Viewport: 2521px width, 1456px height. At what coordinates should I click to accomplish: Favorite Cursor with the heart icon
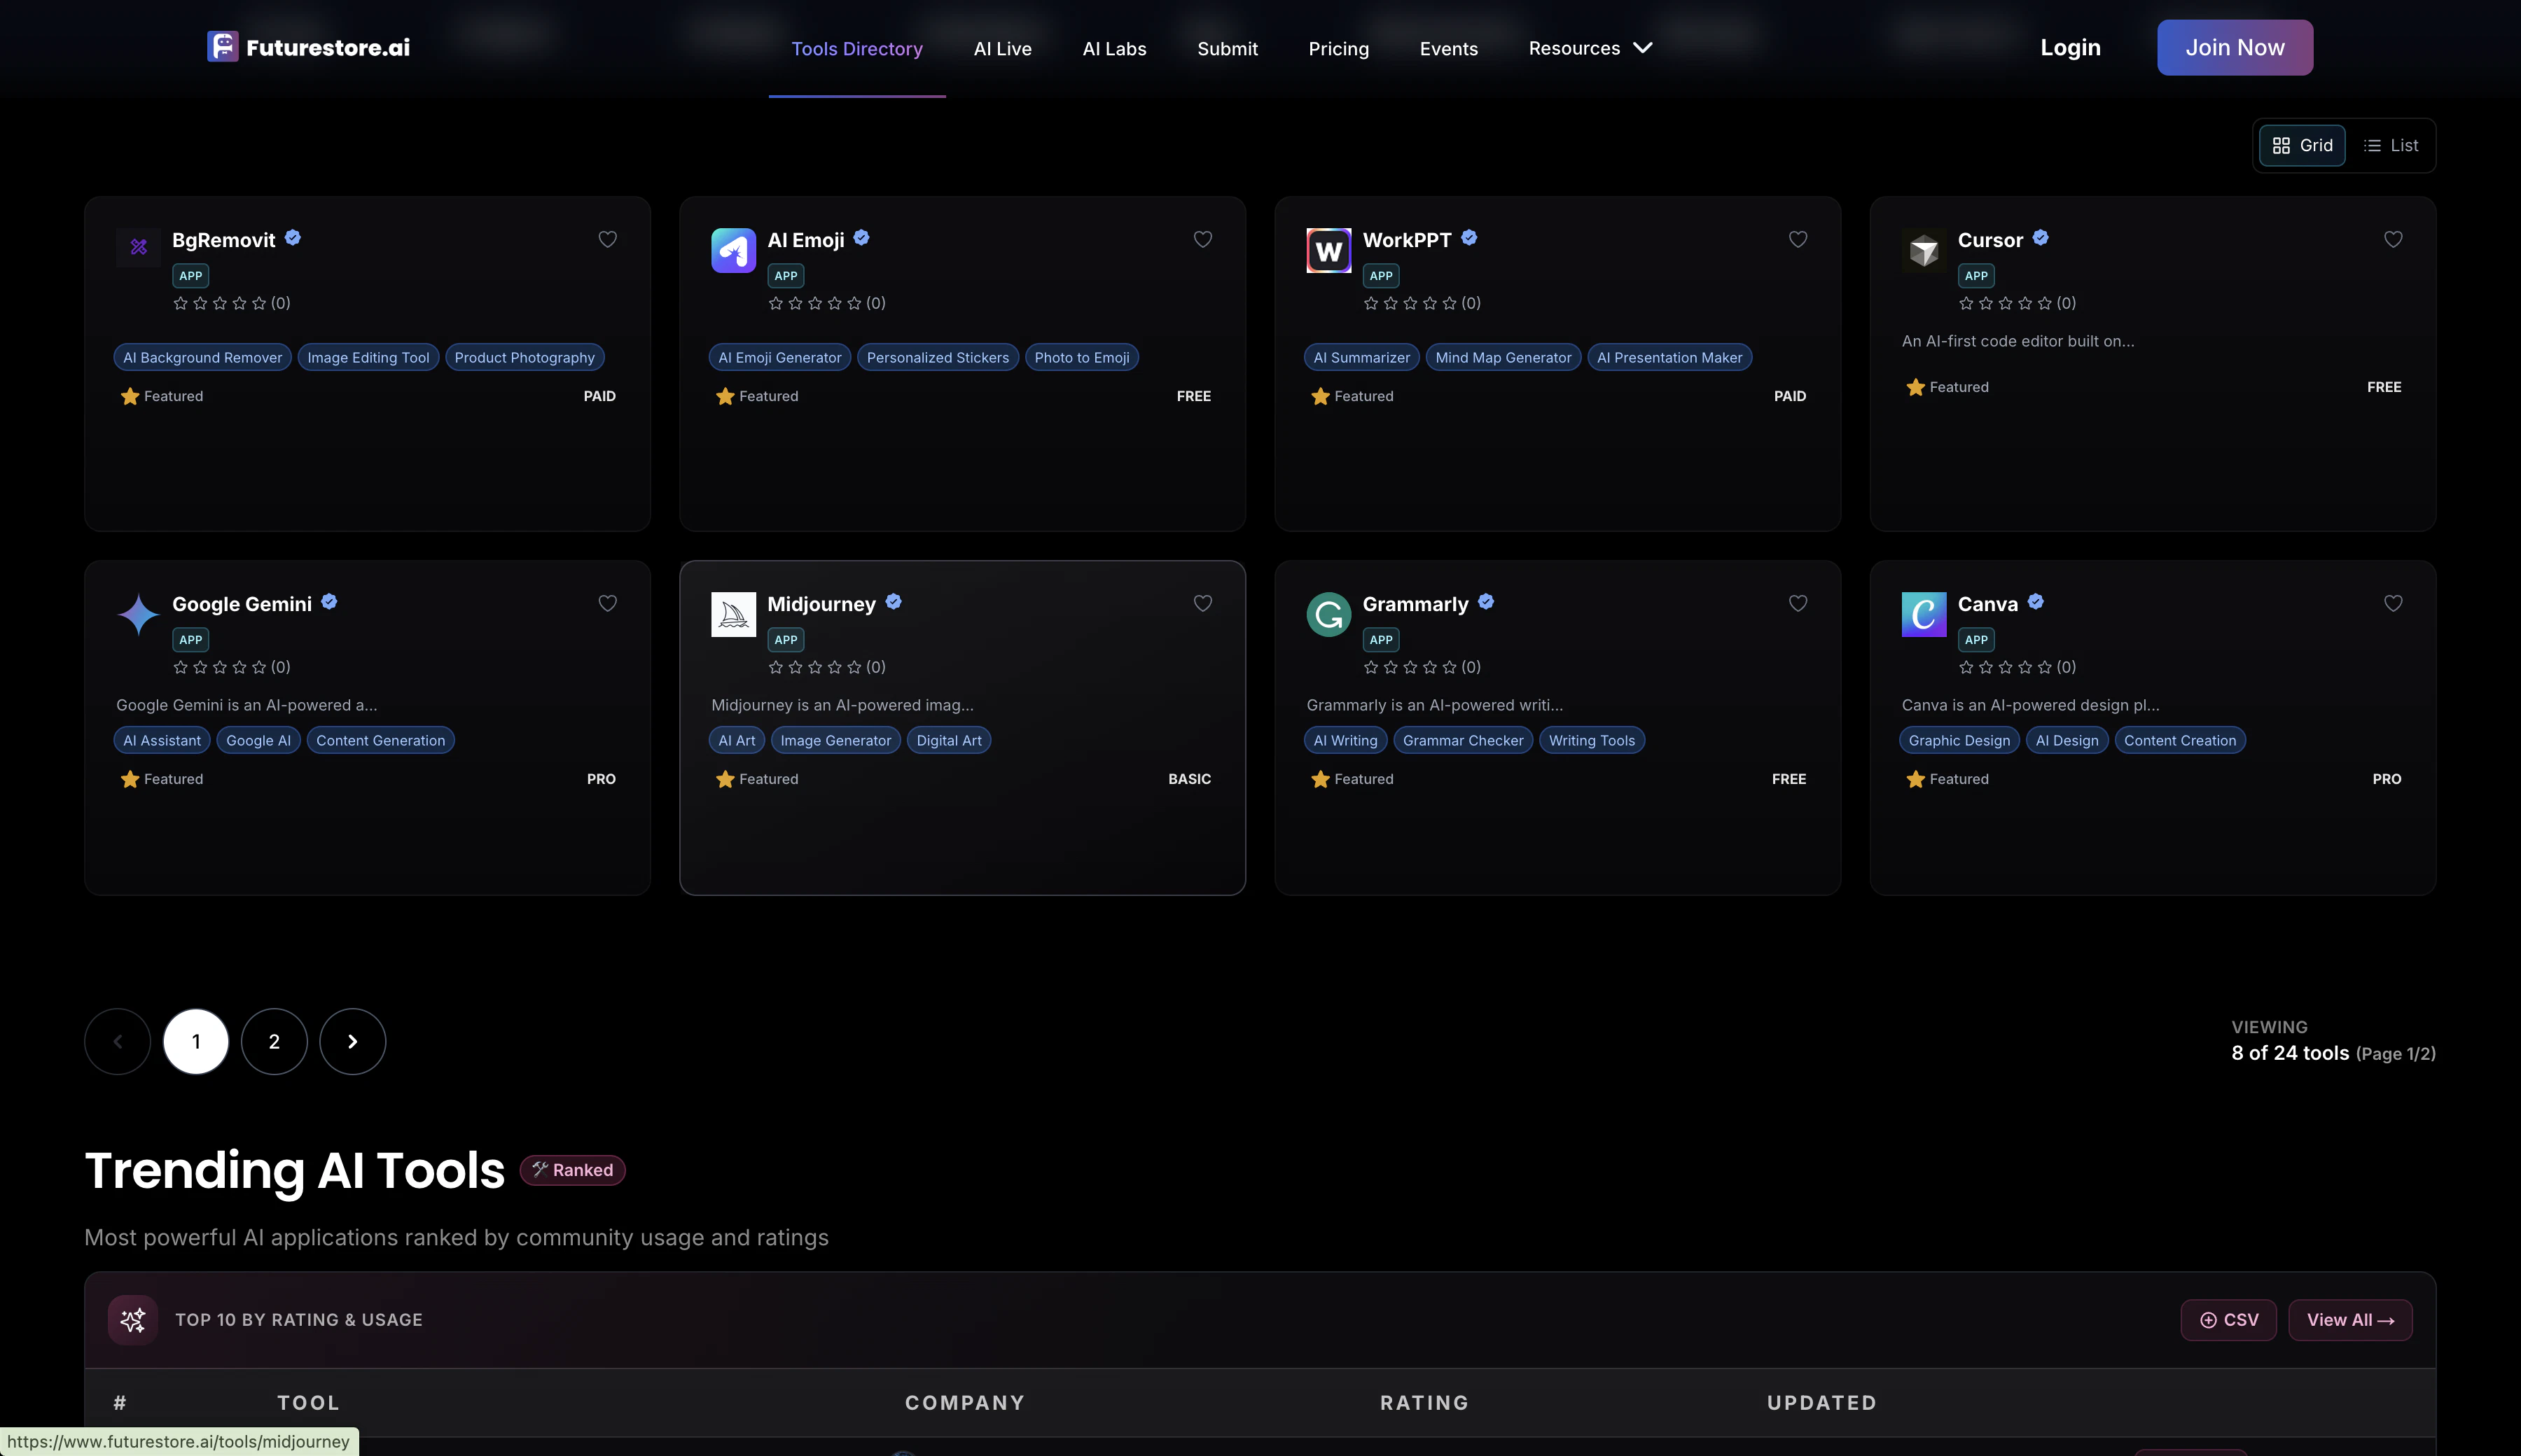[2393, 239]
